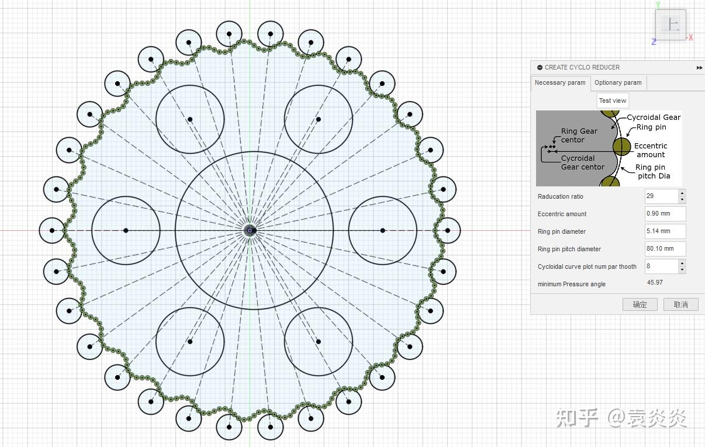
Task: Click the Test view button
Action: click(613, 101)
